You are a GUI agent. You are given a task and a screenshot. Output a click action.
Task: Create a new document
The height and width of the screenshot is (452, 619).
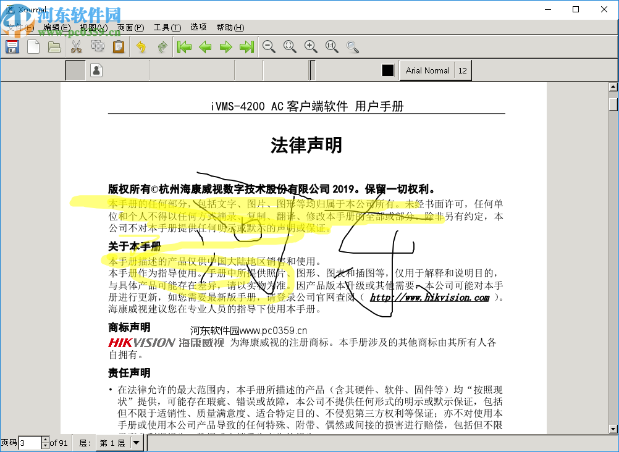33,46
